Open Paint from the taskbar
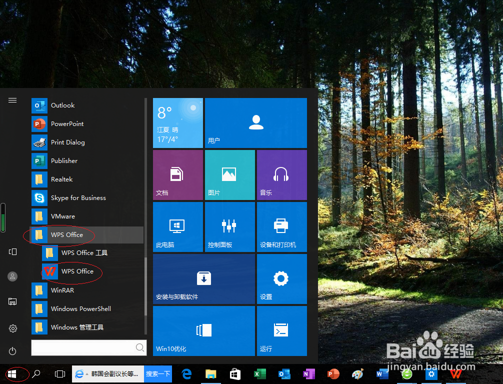 click(x=357, y=374)
